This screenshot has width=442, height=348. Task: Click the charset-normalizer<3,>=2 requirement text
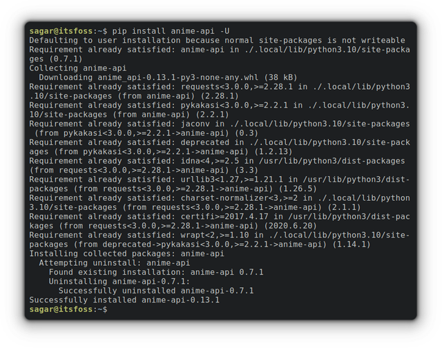click(239, 198)
